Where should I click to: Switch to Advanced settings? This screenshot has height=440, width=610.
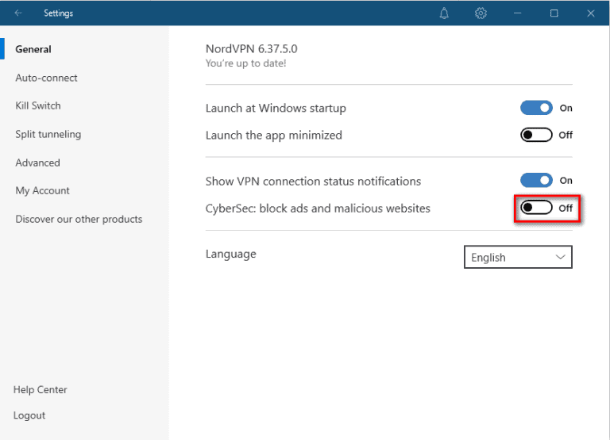[38, 163]
